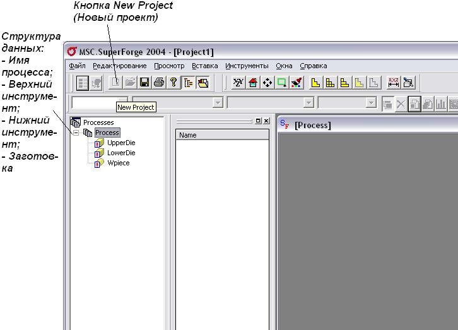This screenshot has width=458, height=330.
Task: Open the third toolbar combo box dropdown arrow
Action: click(308, 103)
